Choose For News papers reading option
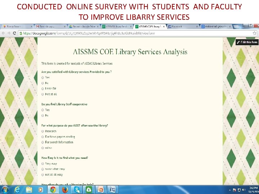The width and height of the screenshot is (259, 194). coord(42,137)
